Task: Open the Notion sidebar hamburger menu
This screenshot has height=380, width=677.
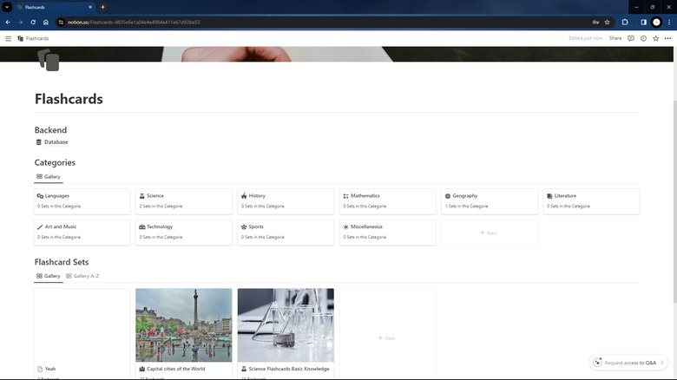Action: [9, 38]
